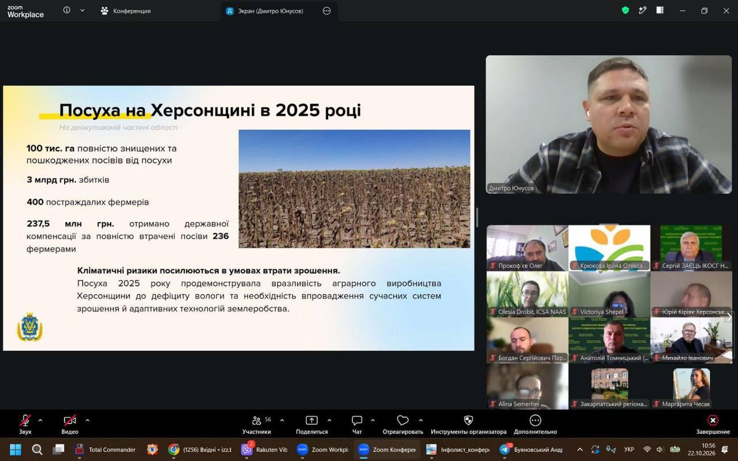Select the Victoriya Shepel video tile
The image size is (738, 461).
609,294
